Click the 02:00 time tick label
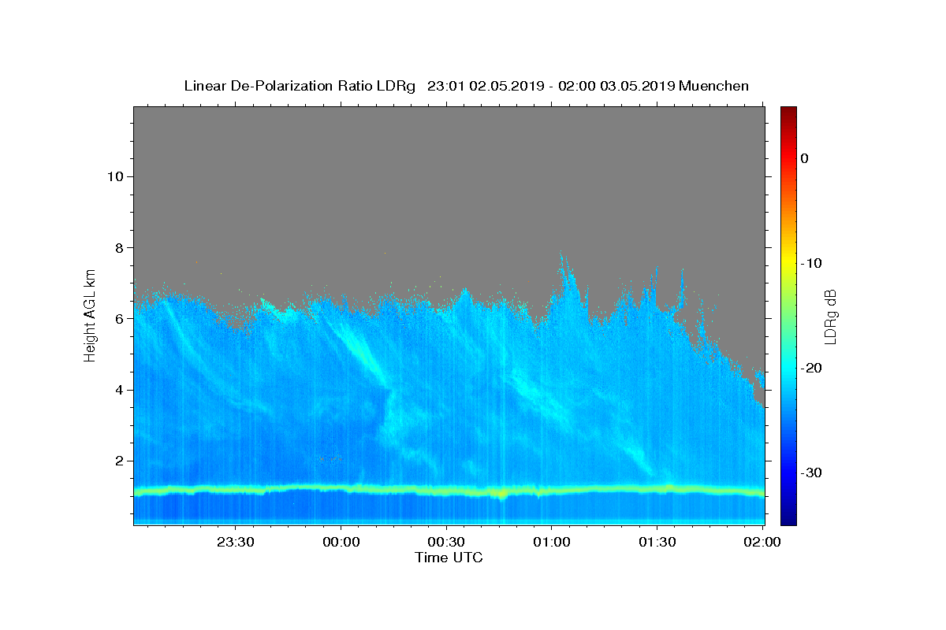The height and width of the screenshot is (630, 946). point(762,542)
